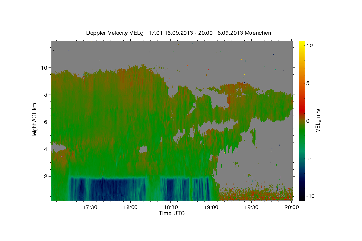Image resolution: width=362 pixels, height=241 pixels.
Task: Click the 'VELg m/s' colorbar label
Action: [x=318, y=120]
